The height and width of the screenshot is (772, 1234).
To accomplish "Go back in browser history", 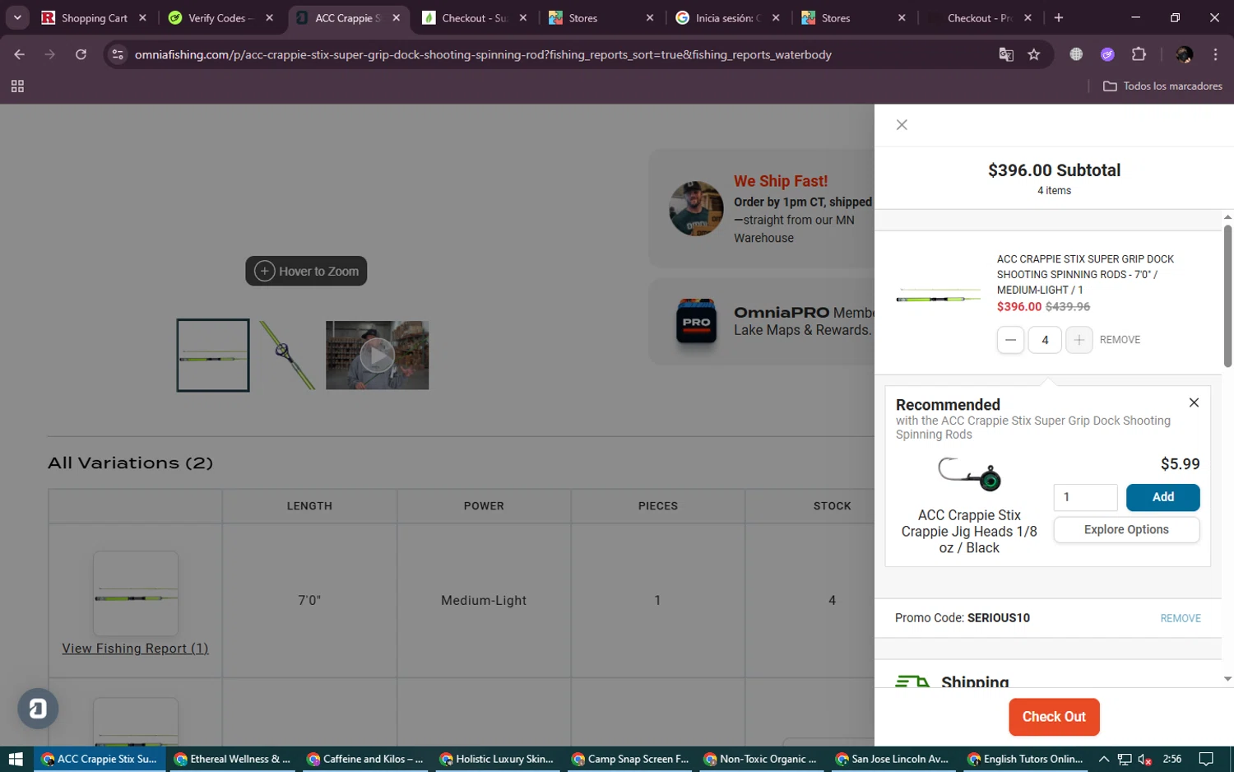I will pyautogui.click(x=20, y=54).
